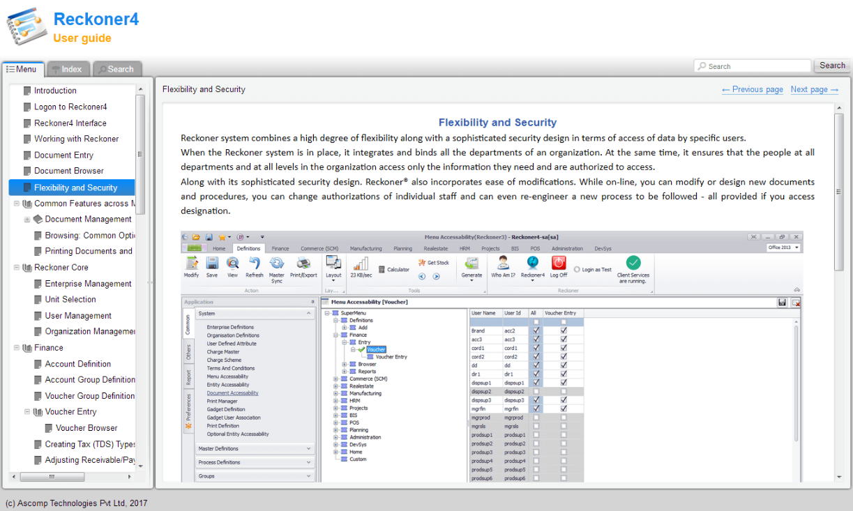Click the book icon beside Document Management

[38, 219]
